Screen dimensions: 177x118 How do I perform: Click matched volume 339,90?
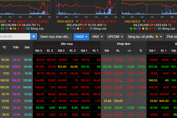click(118, 115)
